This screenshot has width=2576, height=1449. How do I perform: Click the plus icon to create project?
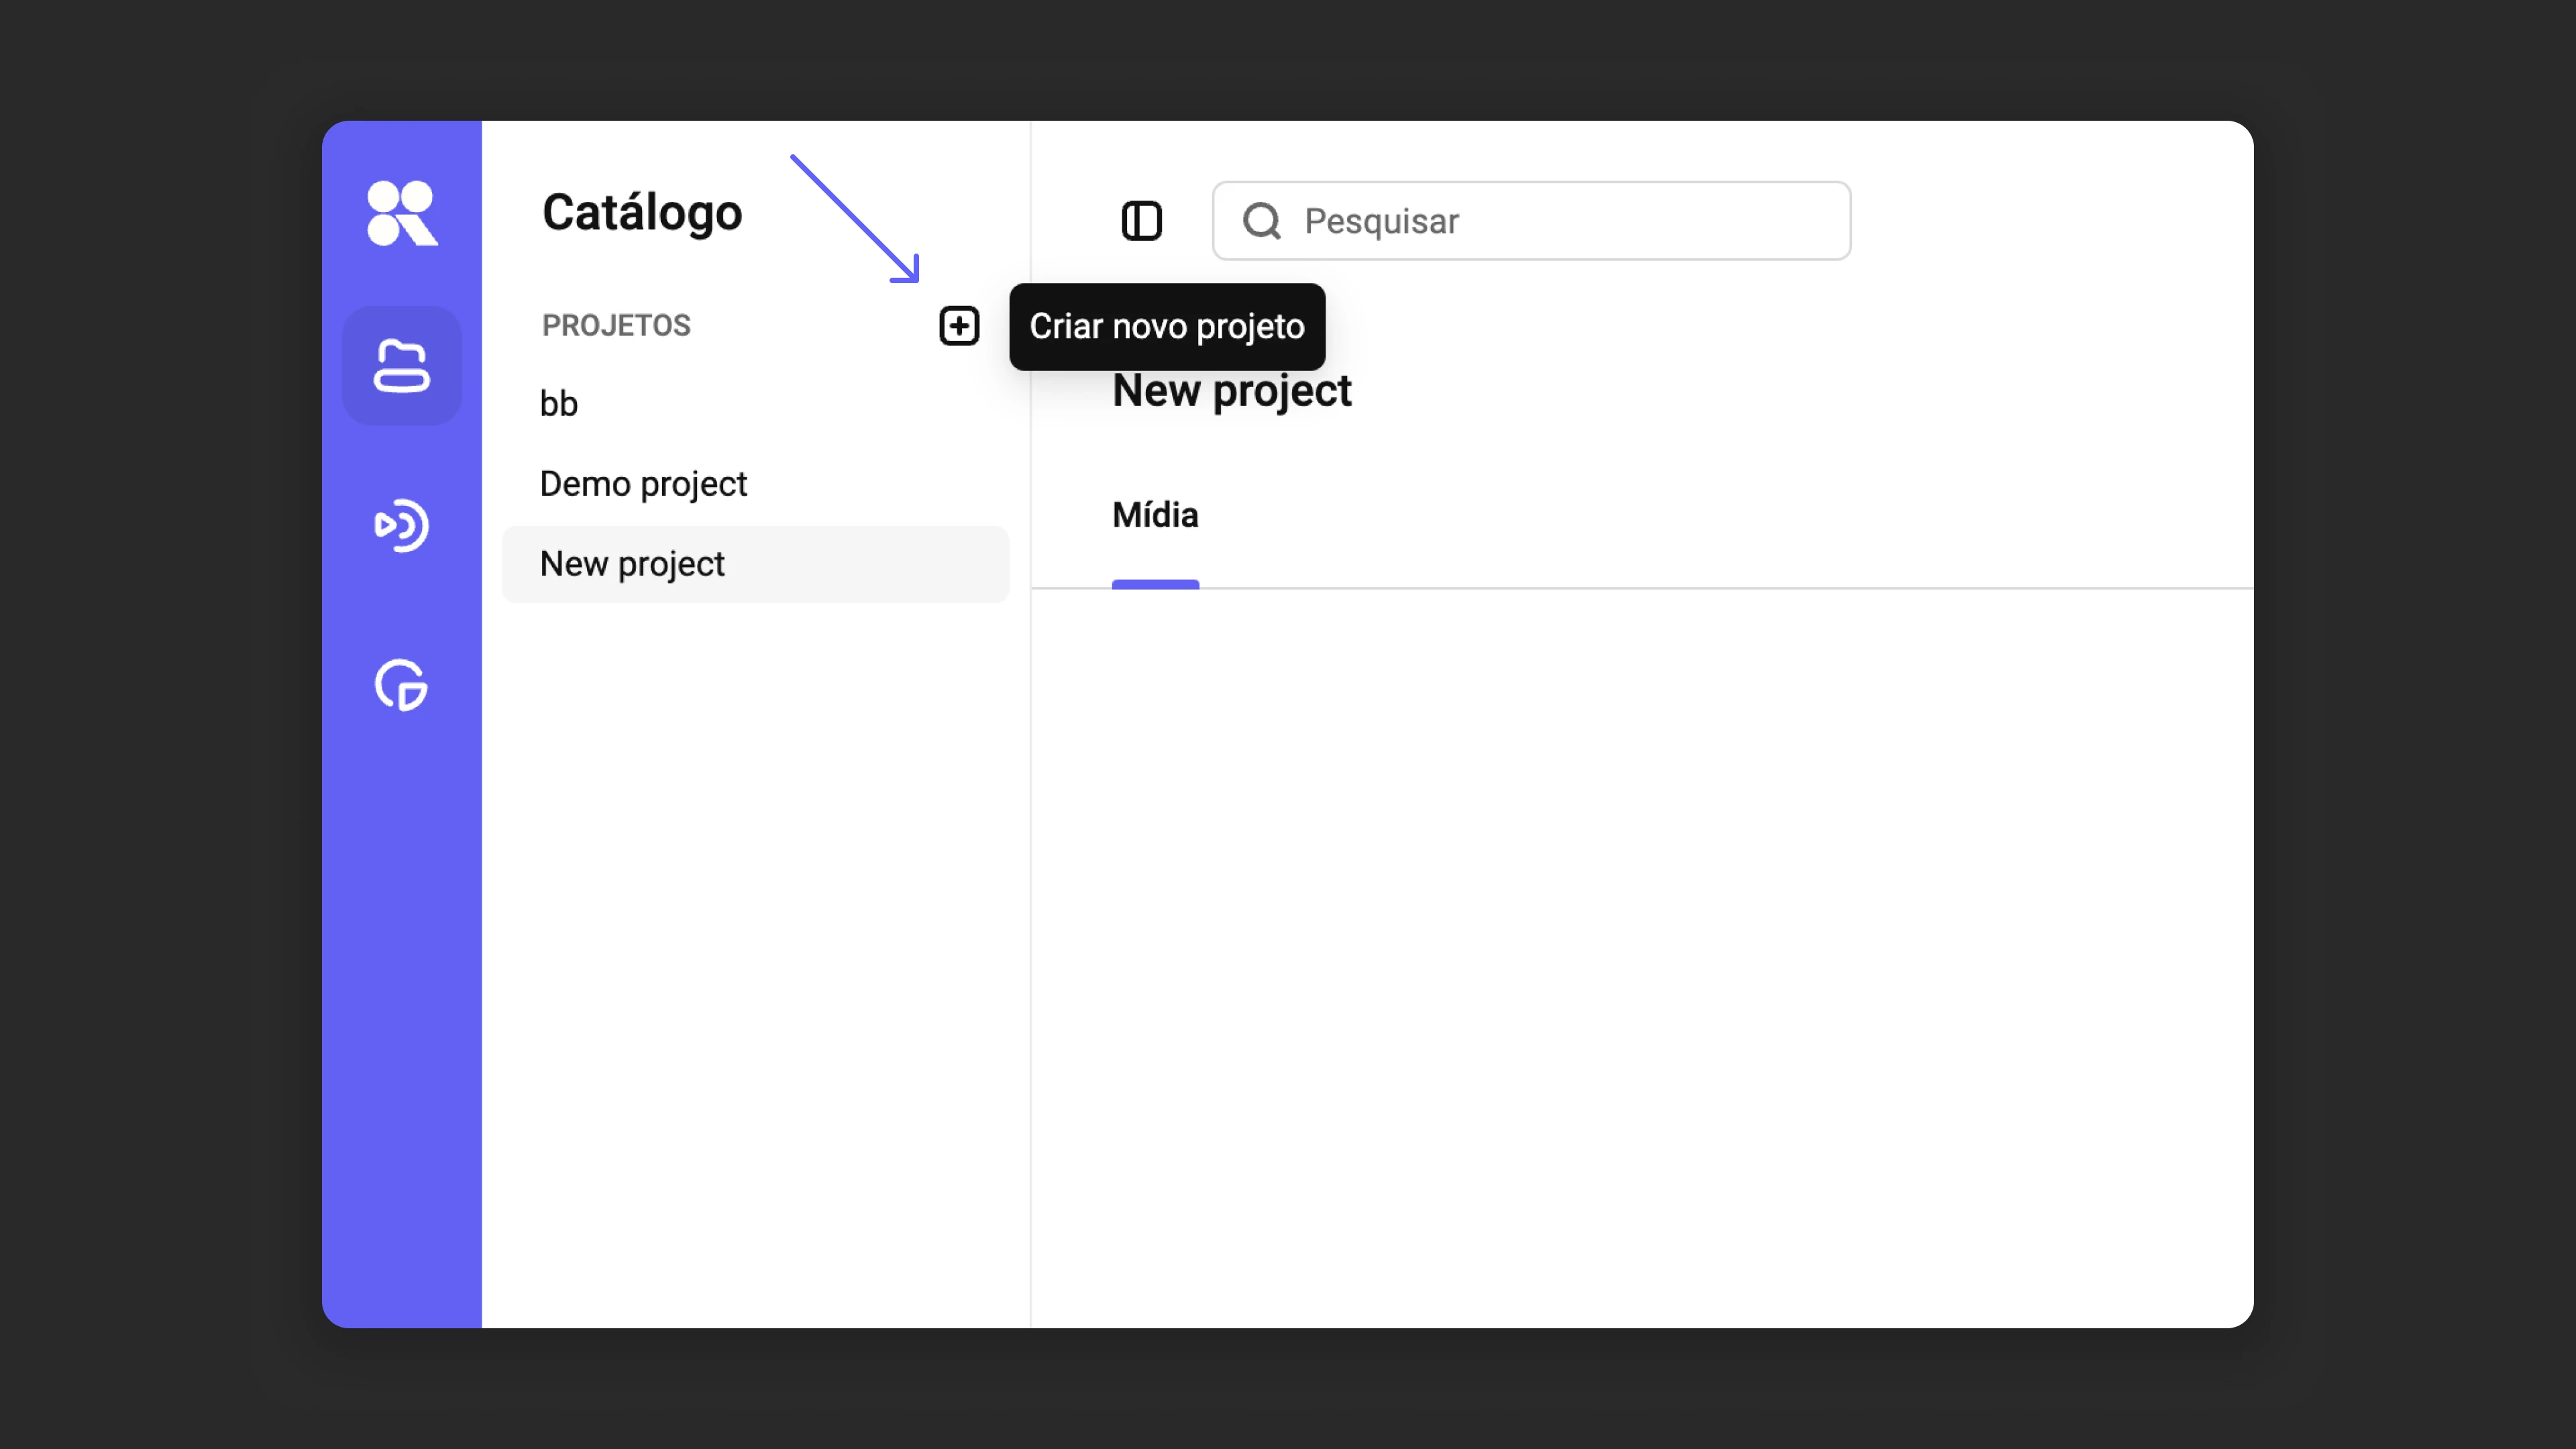[959, 326]
